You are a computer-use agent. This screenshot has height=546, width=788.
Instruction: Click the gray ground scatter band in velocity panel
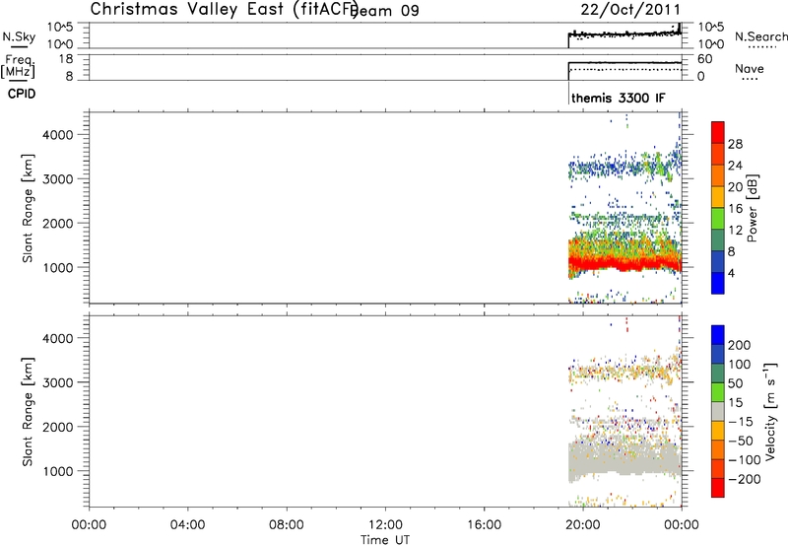point(624,460)
